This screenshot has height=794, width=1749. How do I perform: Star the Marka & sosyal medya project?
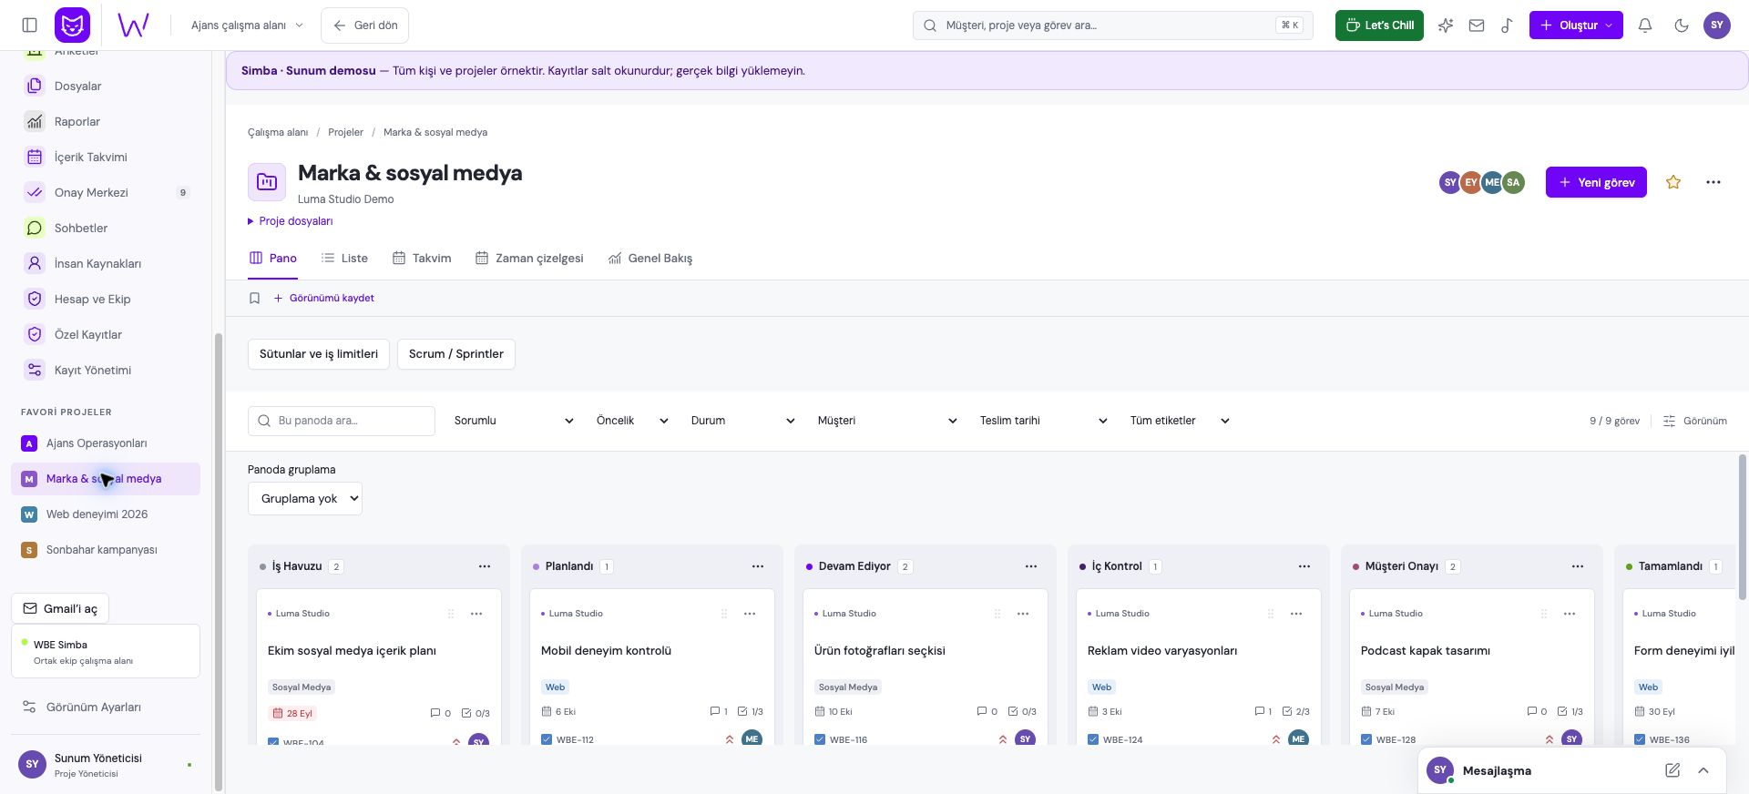pyautogui.click(x=1673, y=182)
